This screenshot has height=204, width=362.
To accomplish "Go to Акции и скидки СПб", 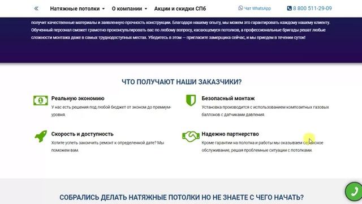I will [180, 8].
